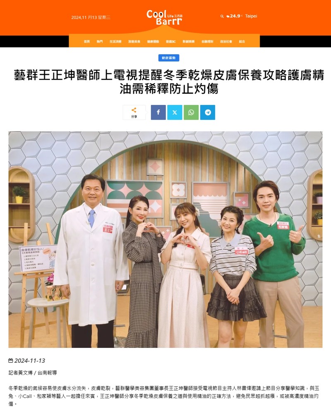Share the article via Telegram
The height and width of the screenshot is (414, 331).
208,112
